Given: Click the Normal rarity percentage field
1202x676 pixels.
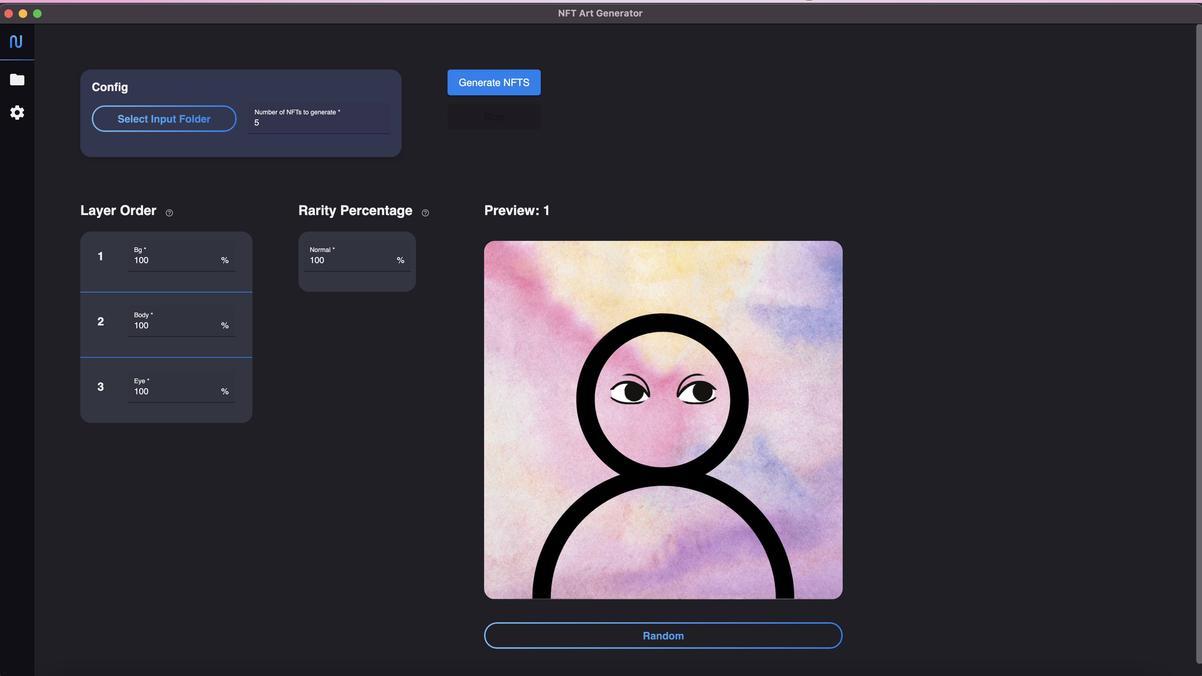Looking at the screenshot, I should [350, 260].
